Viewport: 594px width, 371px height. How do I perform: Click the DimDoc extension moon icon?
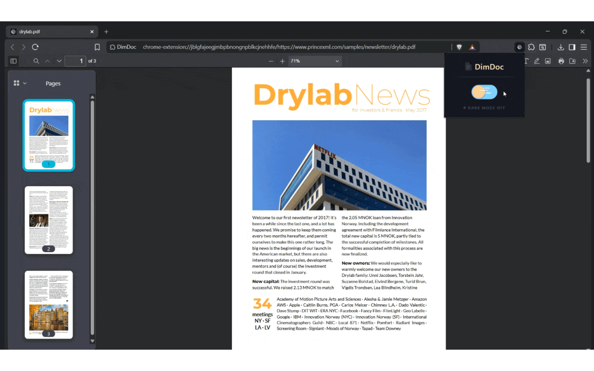[520, 47]
